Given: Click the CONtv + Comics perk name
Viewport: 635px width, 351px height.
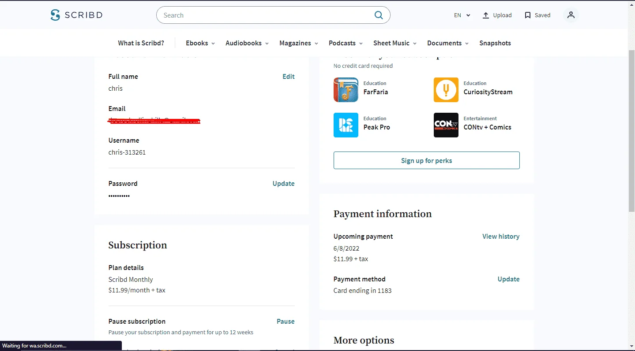Looking at the screenshot, I should (487, 127).
